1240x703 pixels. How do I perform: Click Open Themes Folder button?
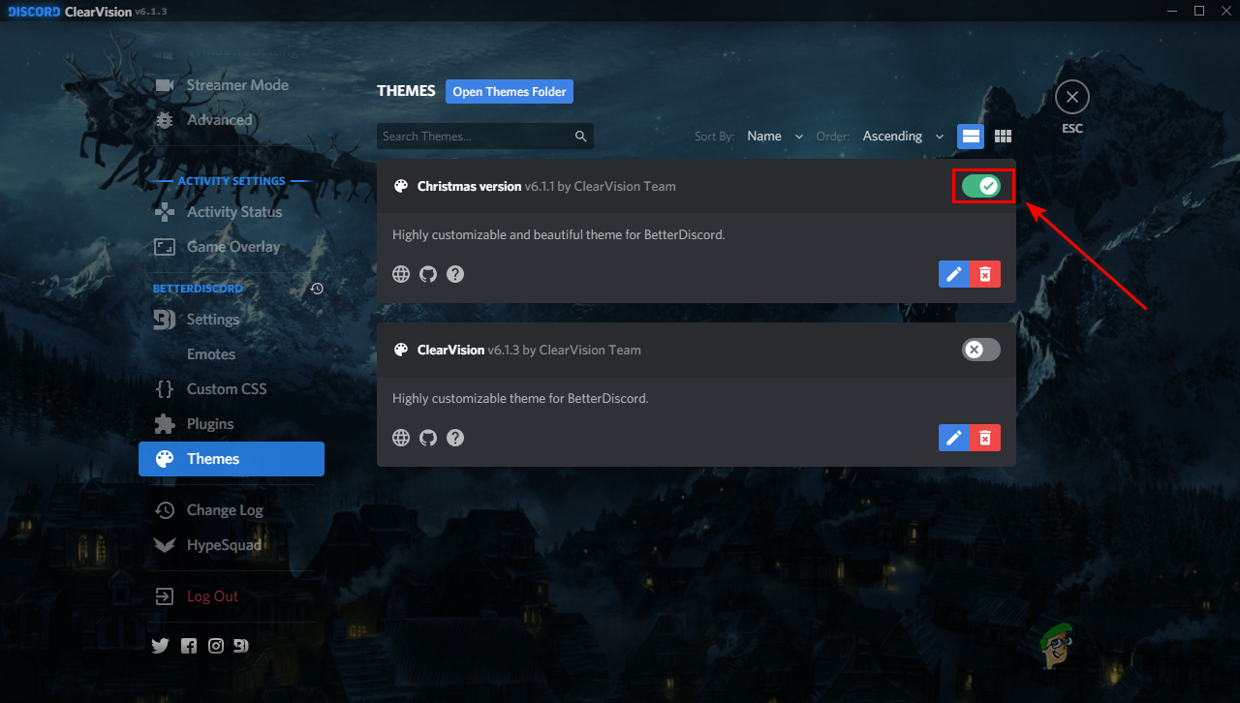510,92
